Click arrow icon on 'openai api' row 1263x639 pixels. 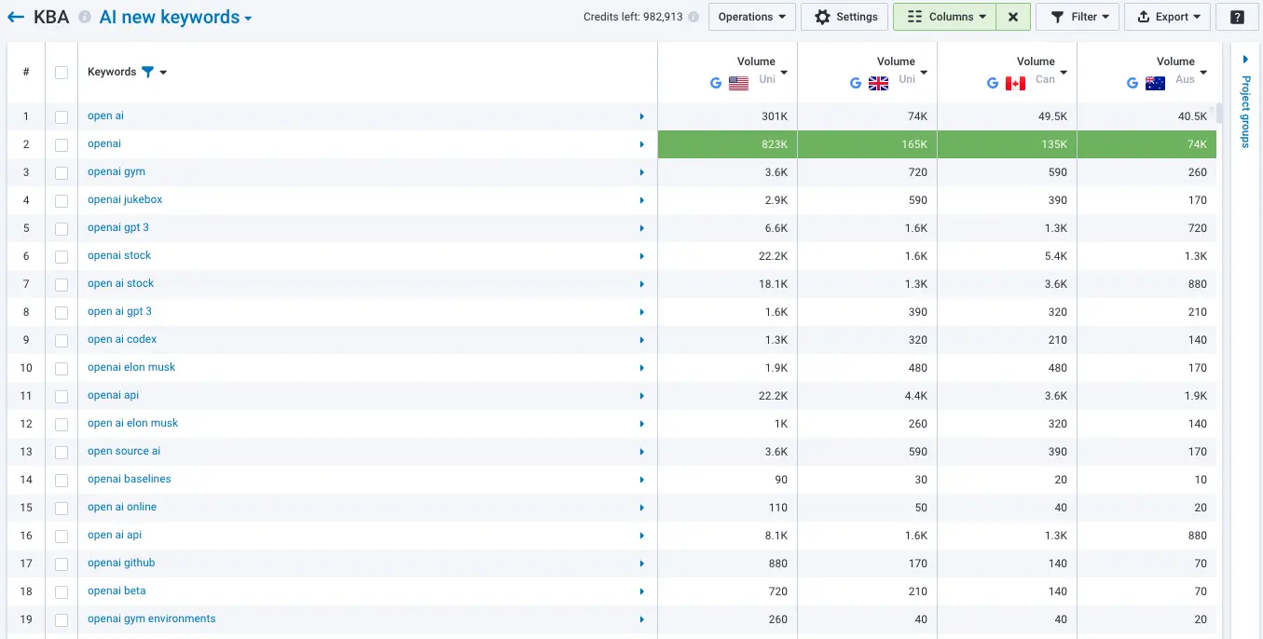tap(642, 396)
